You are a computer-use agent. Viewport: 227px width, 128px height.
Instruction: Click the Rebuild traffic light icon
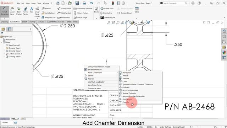113,3
